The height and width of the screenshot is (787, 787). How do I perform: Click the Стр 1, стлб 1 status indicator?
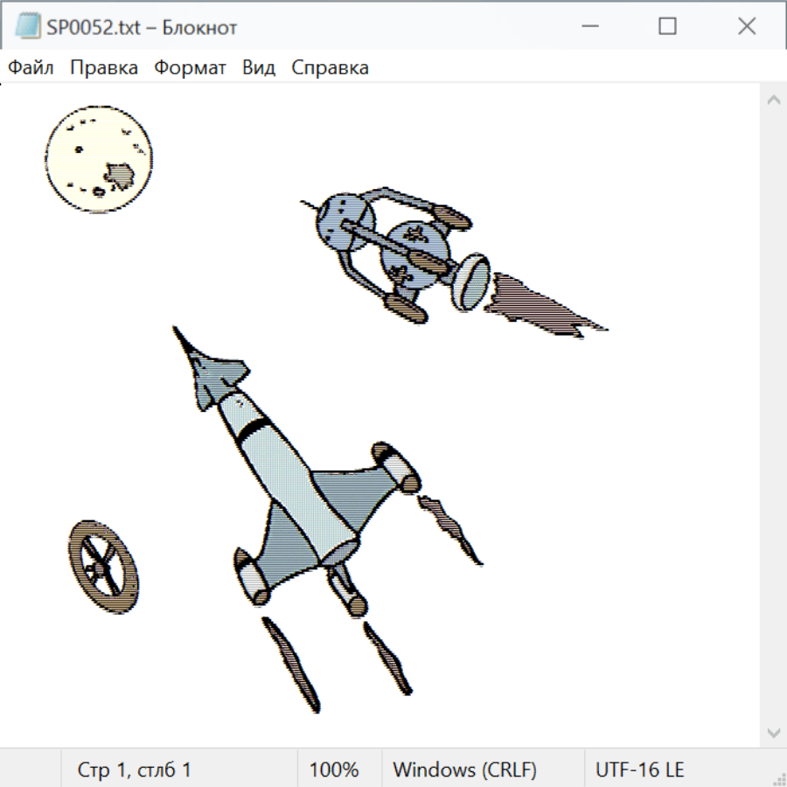pos(135,770)
